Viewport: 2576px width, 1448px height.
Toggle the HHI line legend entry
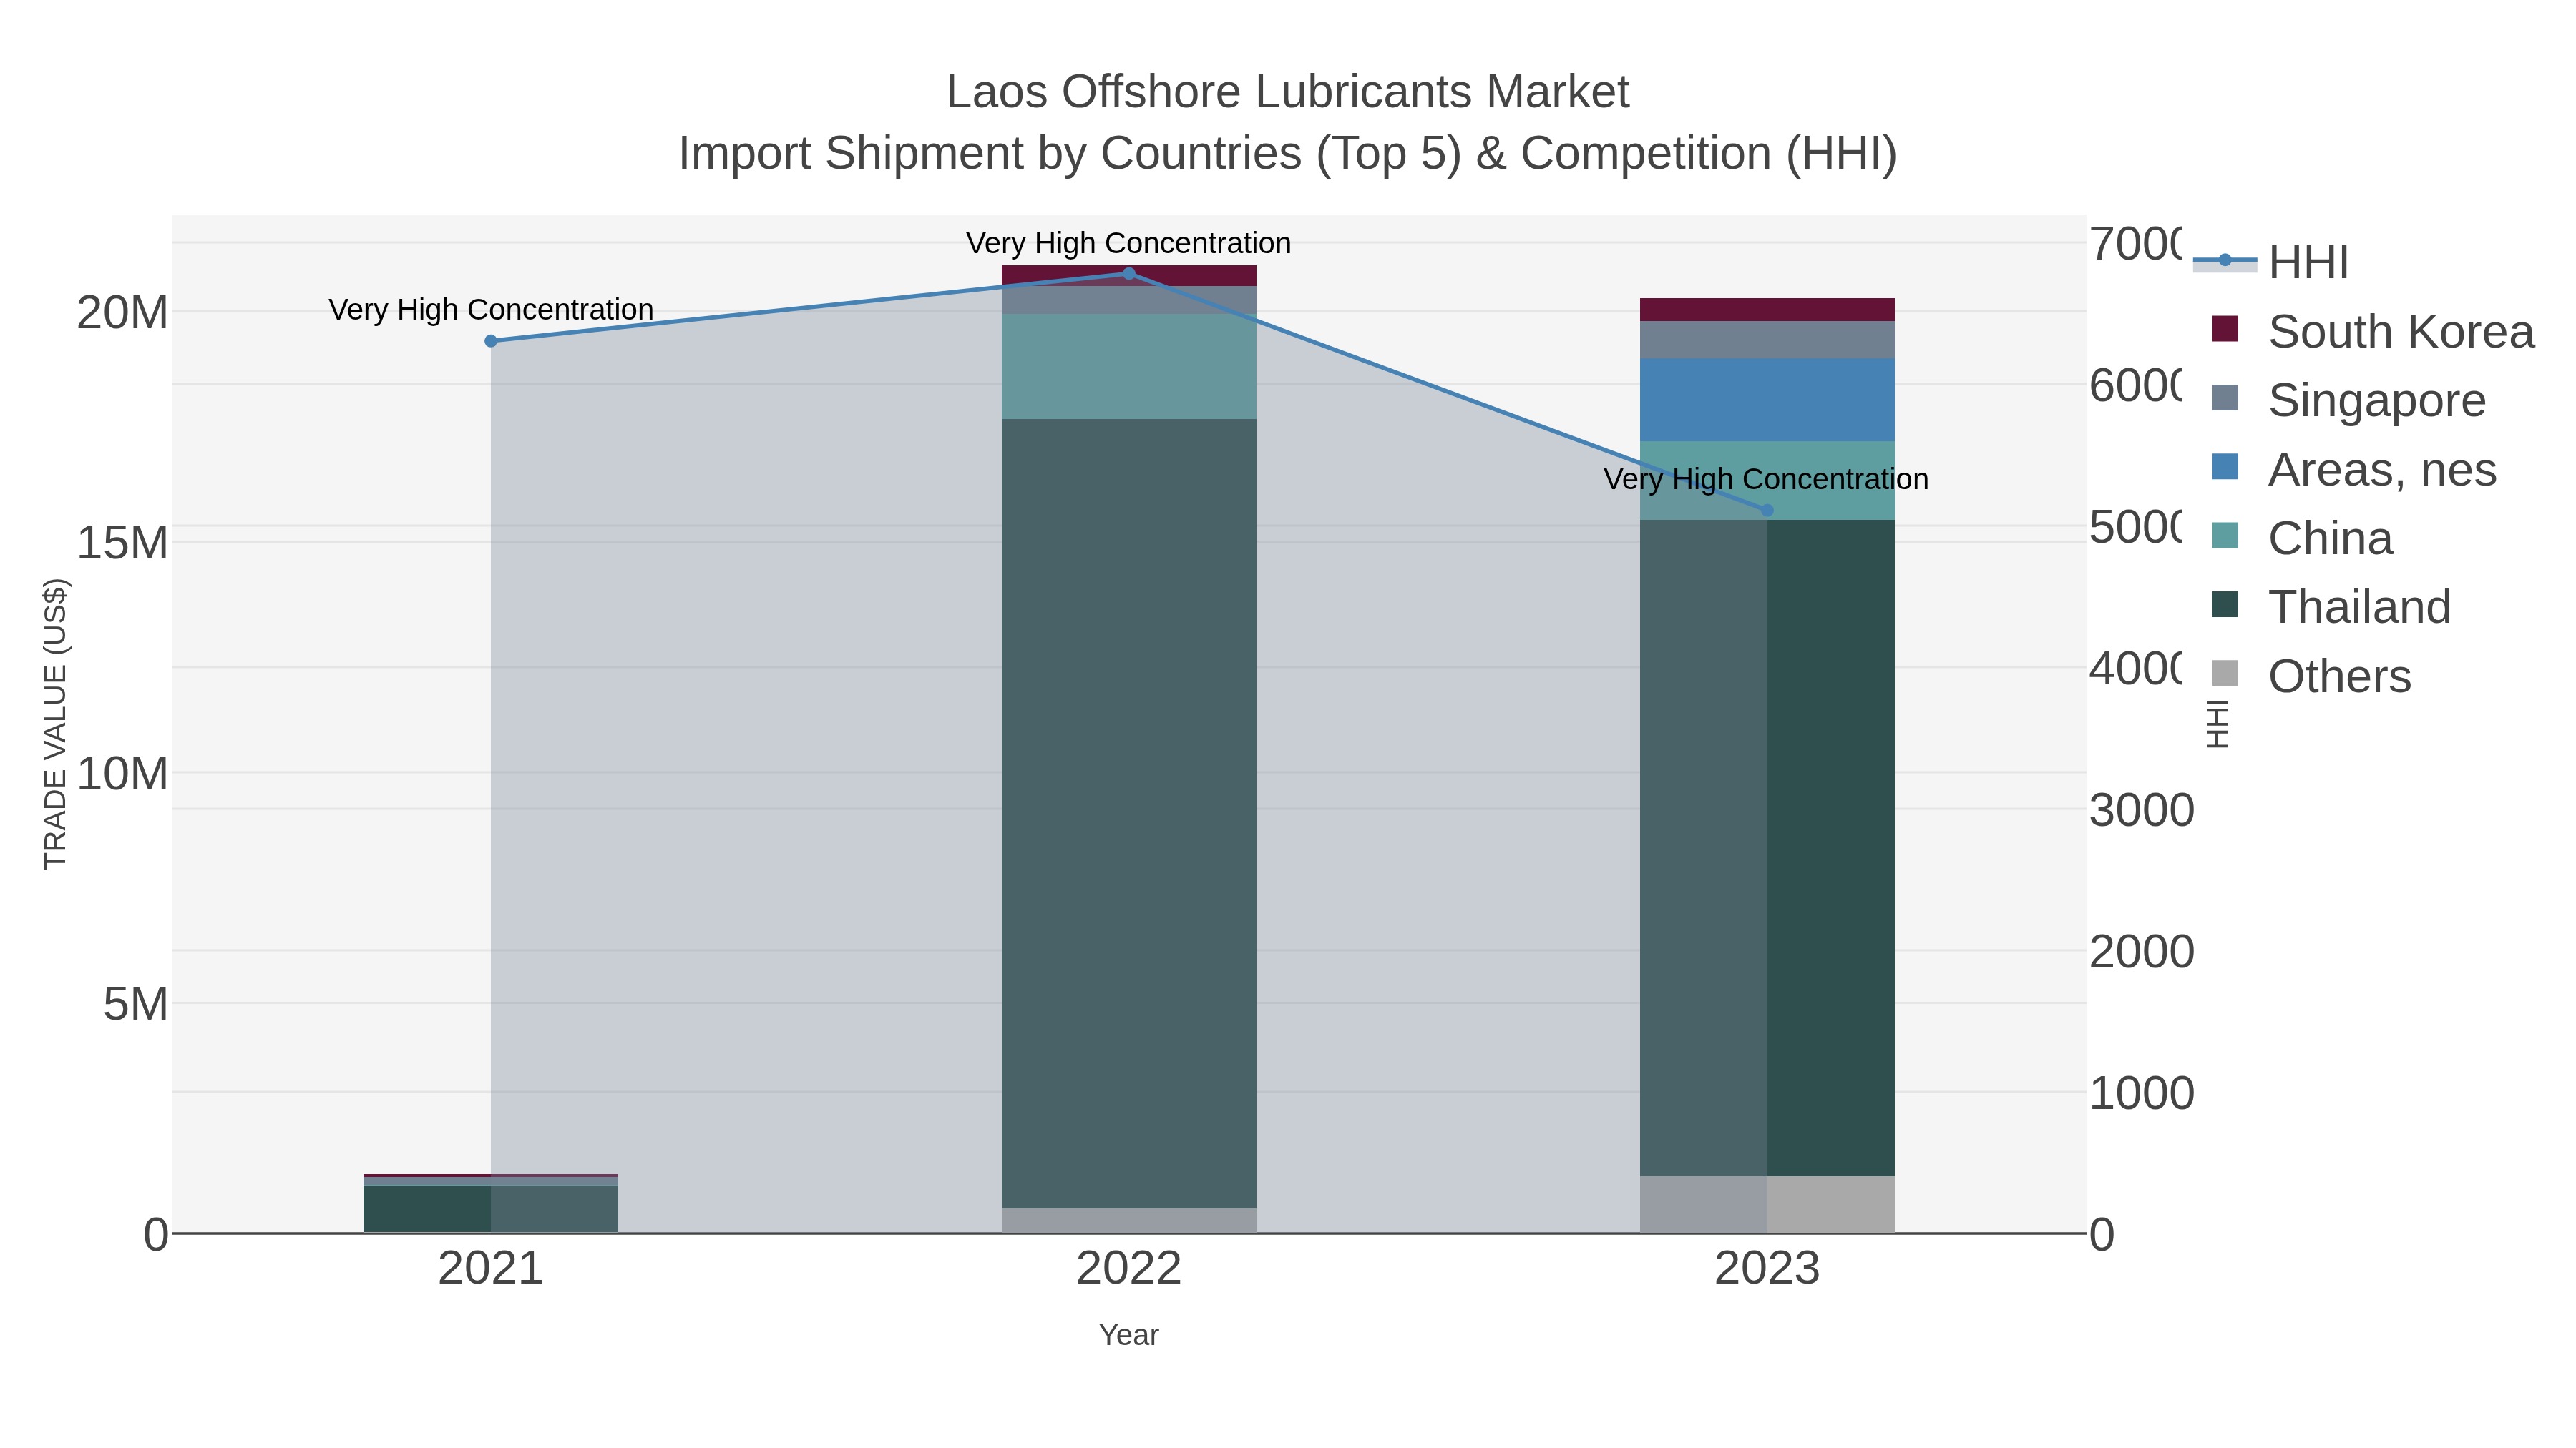(2270, 263)
